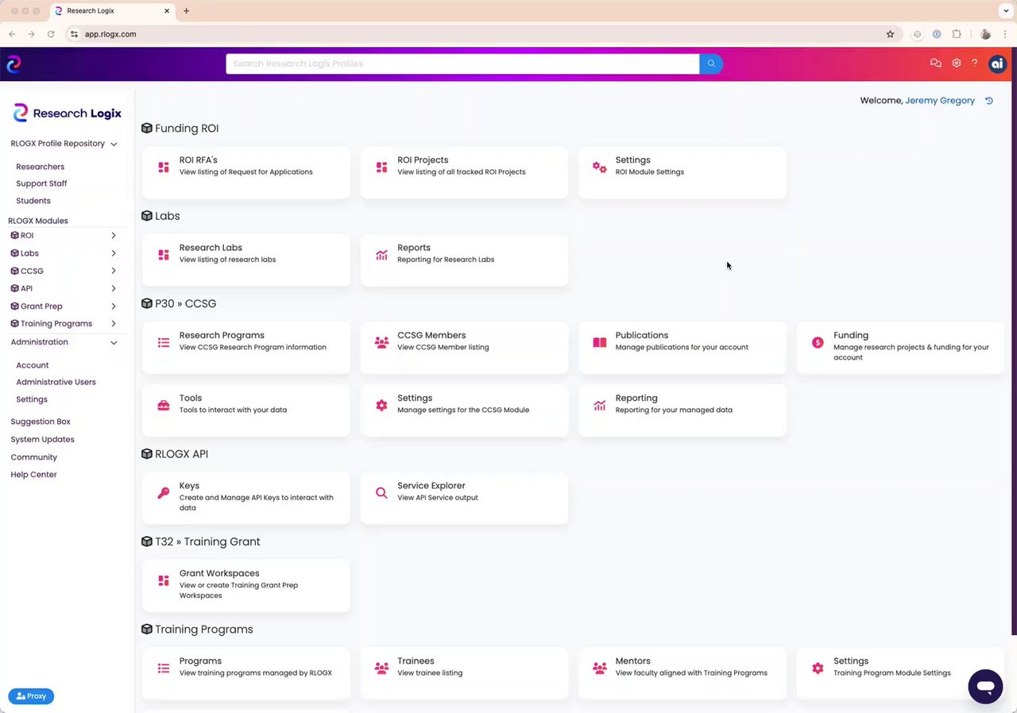Image resolution: width=1017 pixels, height=713 pixels.
Task: Bookmark the page with star icon
Action: [x=890, y=34]
